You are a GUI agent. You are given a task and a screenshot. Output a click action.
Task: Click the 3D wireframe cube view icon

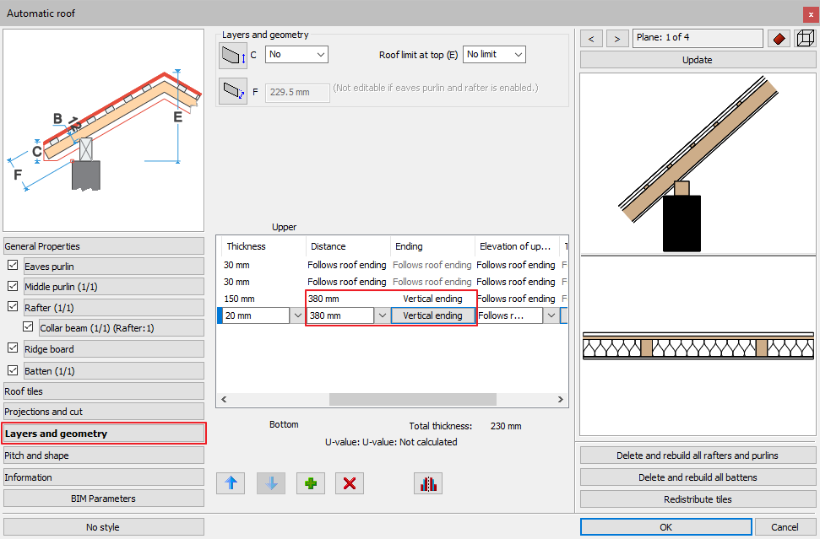pyautogui.click(x=805, y=39)
